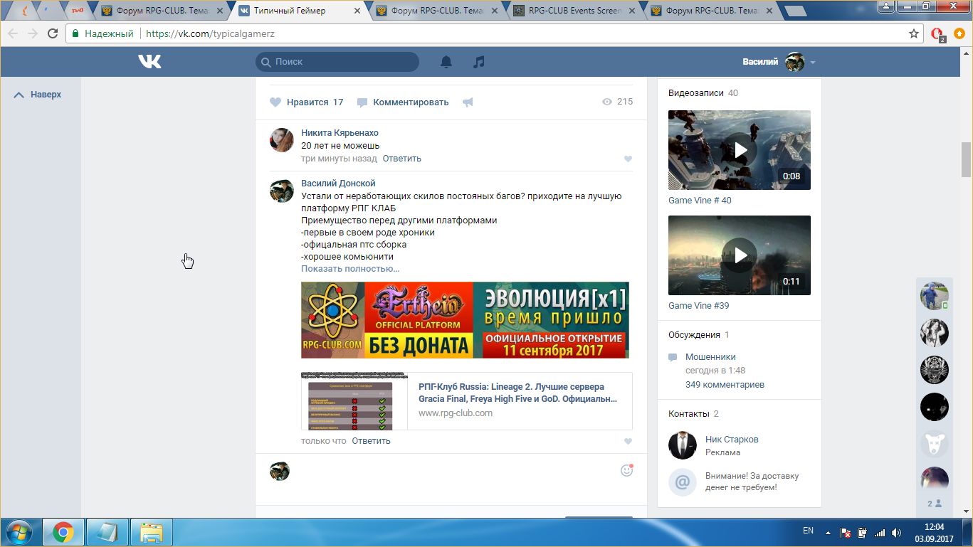Click the heart icon next to Нравится
The image size is (973, 547).
(275, 102)
